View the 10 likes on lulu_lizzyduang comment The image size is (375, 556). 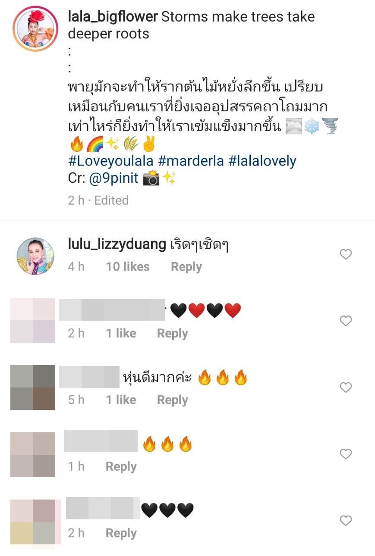pos(128,267)
